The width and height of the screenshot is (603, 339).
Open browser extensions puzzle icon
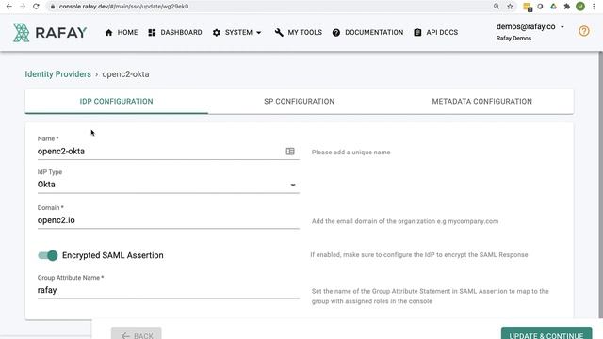tap(567, 7)
